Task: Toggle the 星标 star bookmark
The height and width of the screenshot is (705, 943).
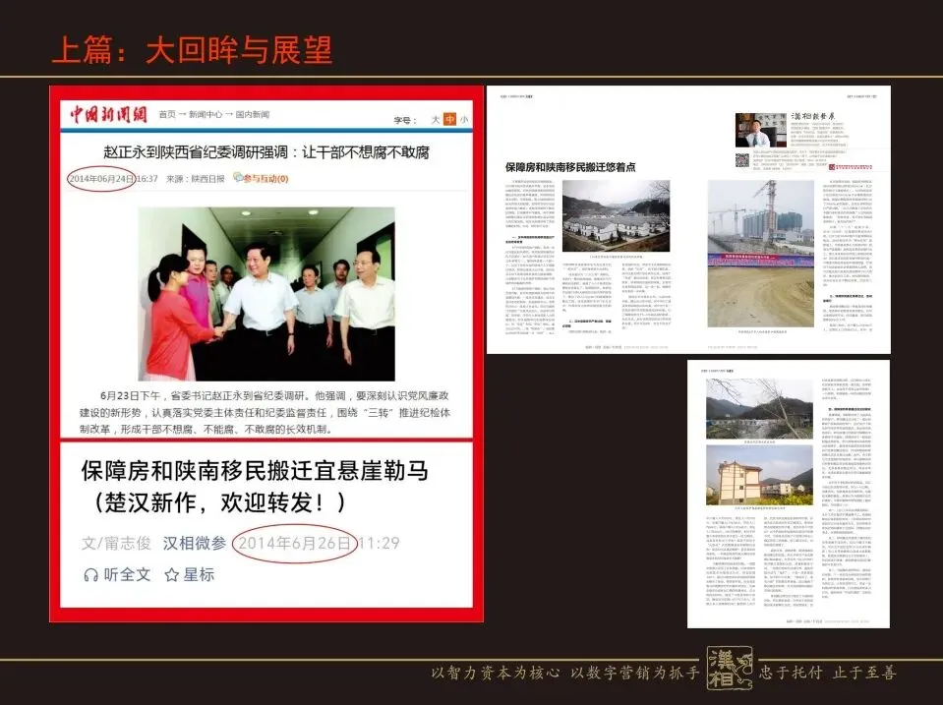Action: coord(170,572)
